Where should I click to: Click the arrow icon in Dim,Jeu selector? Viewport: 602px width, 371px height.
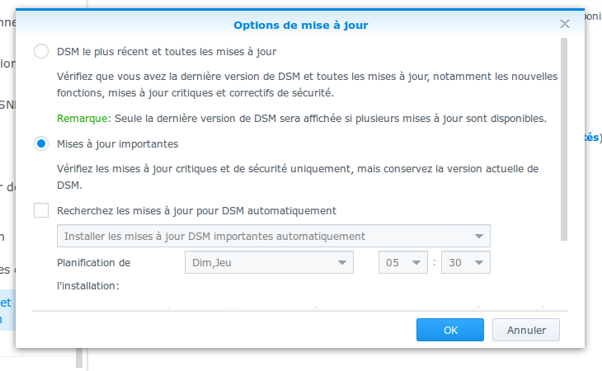[x=341, y=263]
